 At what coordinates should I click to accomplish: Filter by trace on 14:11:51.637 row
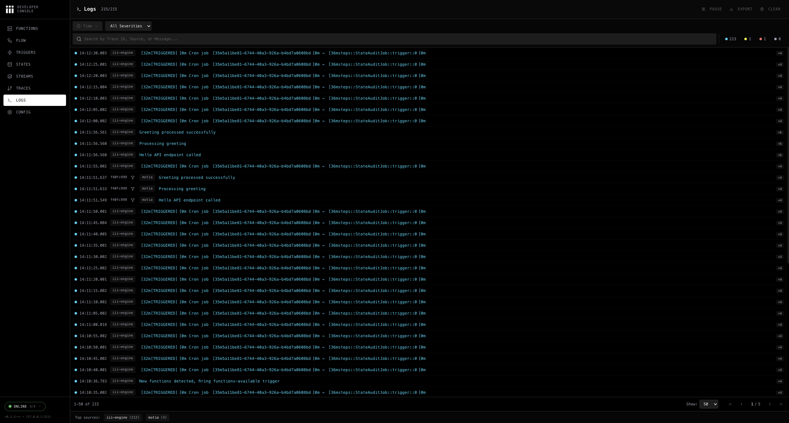(x=133, y=178)
